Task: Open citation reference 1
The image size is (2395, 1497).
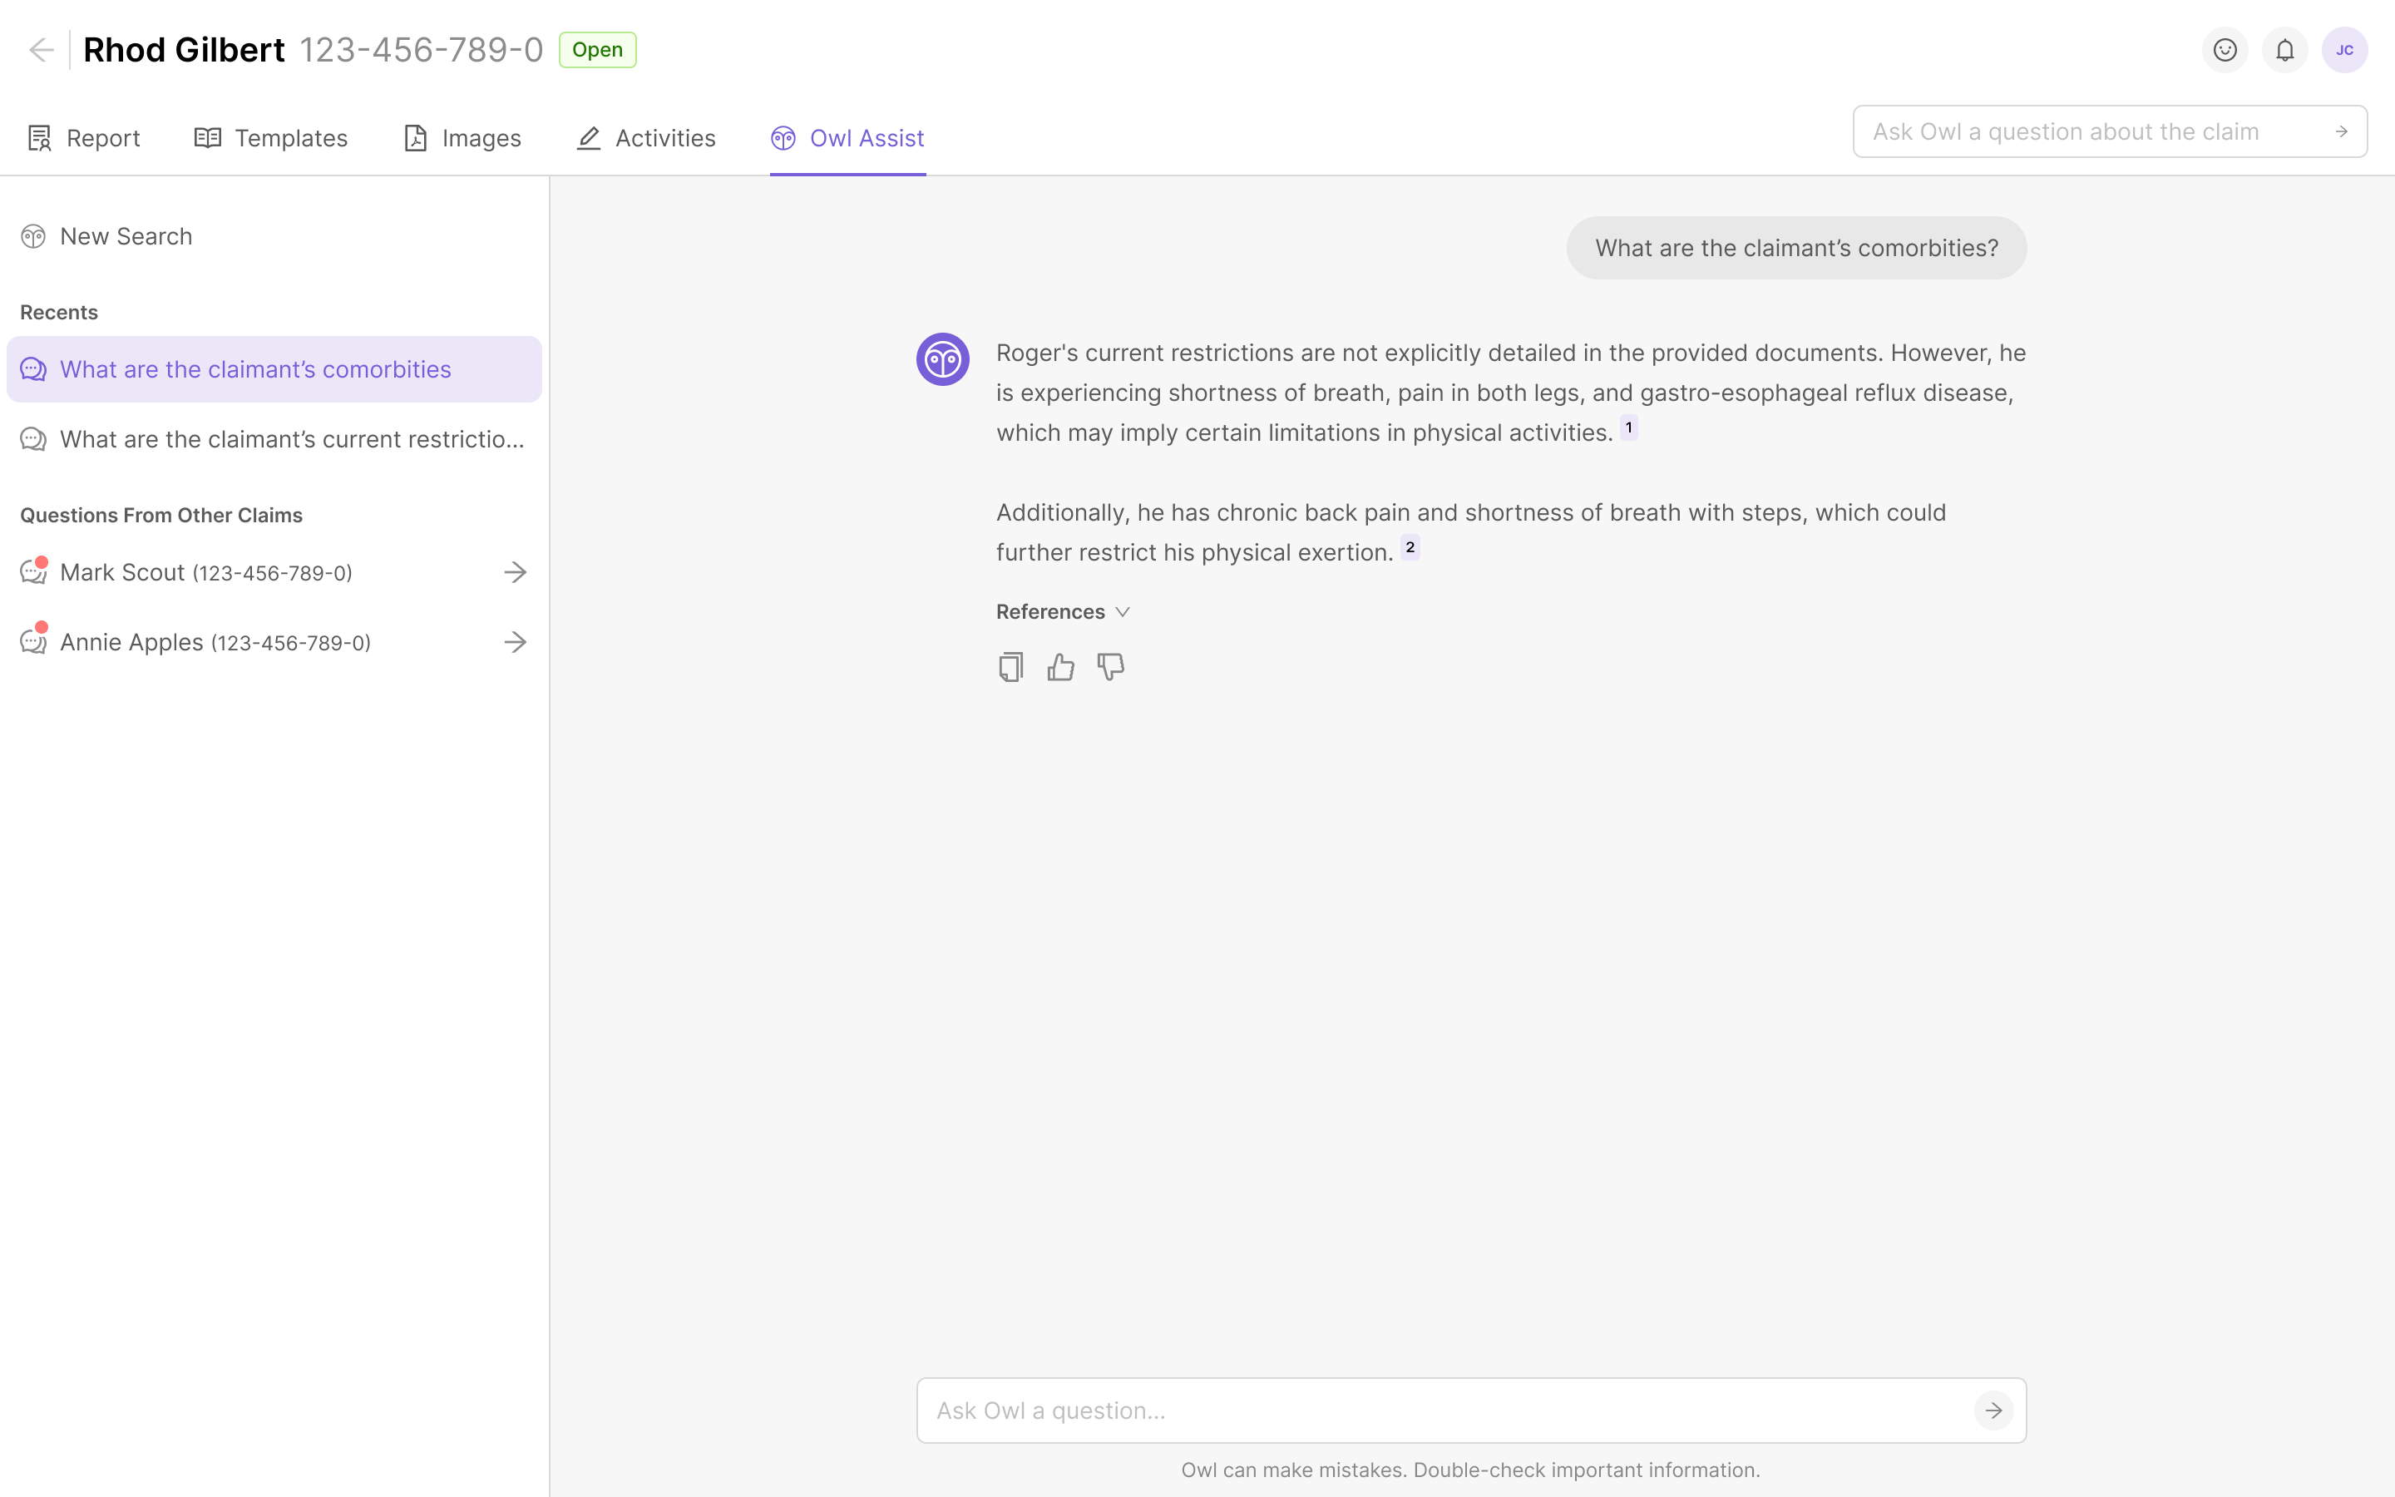Action: tap(1628, 427)
